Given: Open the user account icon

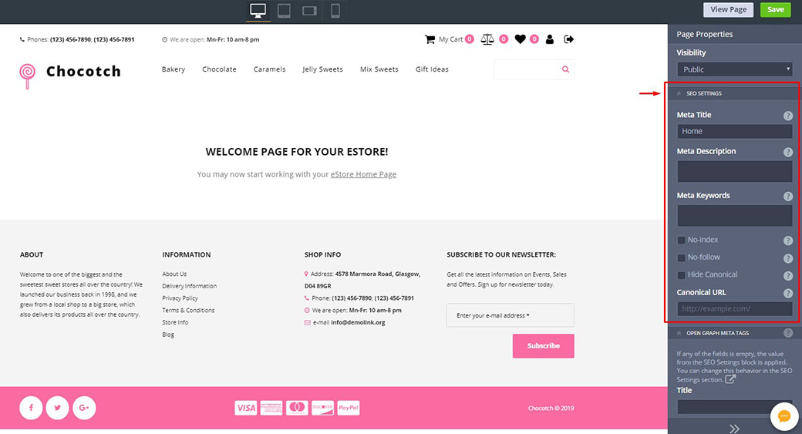Looking at the screenshot, I should coord(550,39).
